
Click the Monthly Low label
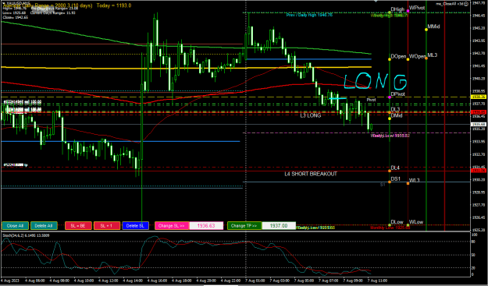[390, 228]
